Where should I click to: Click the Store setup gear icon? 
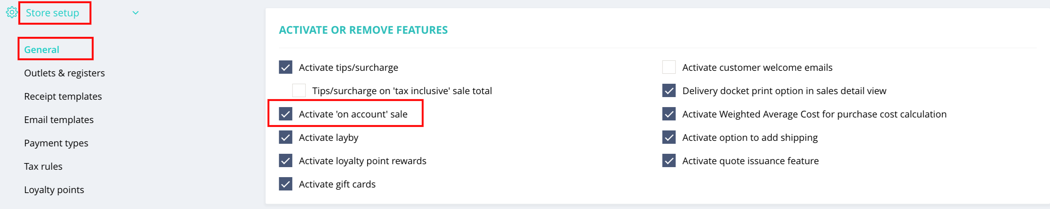coord(12,13)
